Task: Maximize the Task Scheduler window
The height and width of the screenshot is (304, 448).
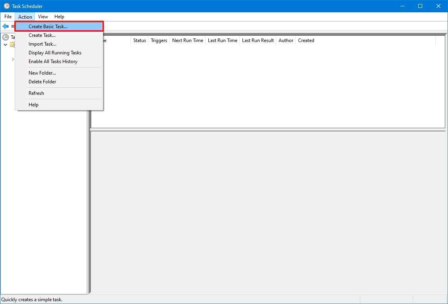Action: point(420,6)
